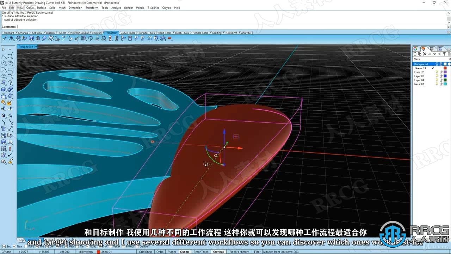451x254 pixels.
Task: Open the Surface menu
Action: click(41, 7)
